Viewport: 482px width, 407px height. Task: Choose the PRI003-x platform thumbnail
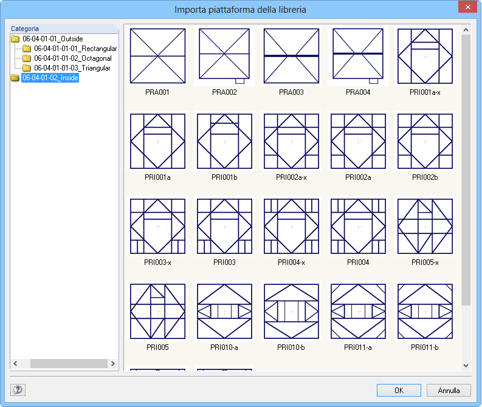coord(157,226)
